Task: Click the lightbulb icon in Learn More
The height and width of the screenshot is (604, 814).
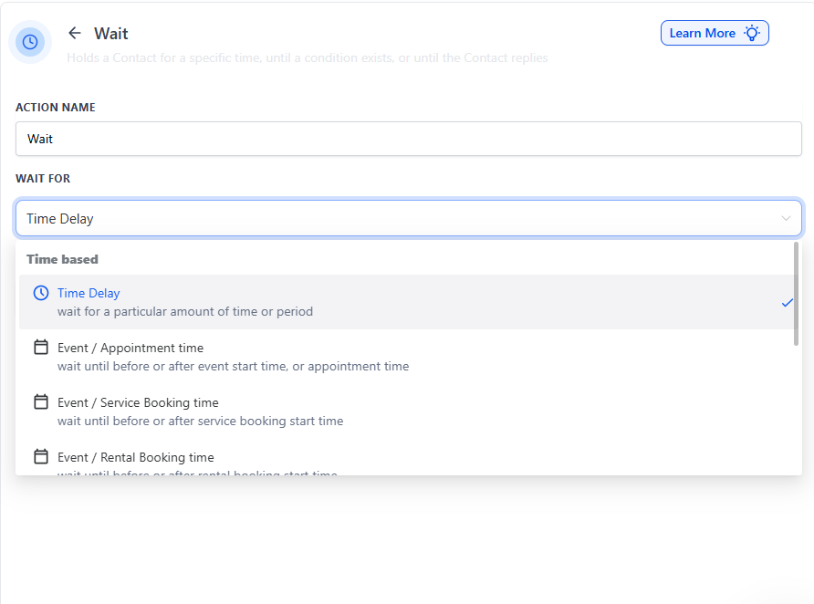Action: coord(752,33)
